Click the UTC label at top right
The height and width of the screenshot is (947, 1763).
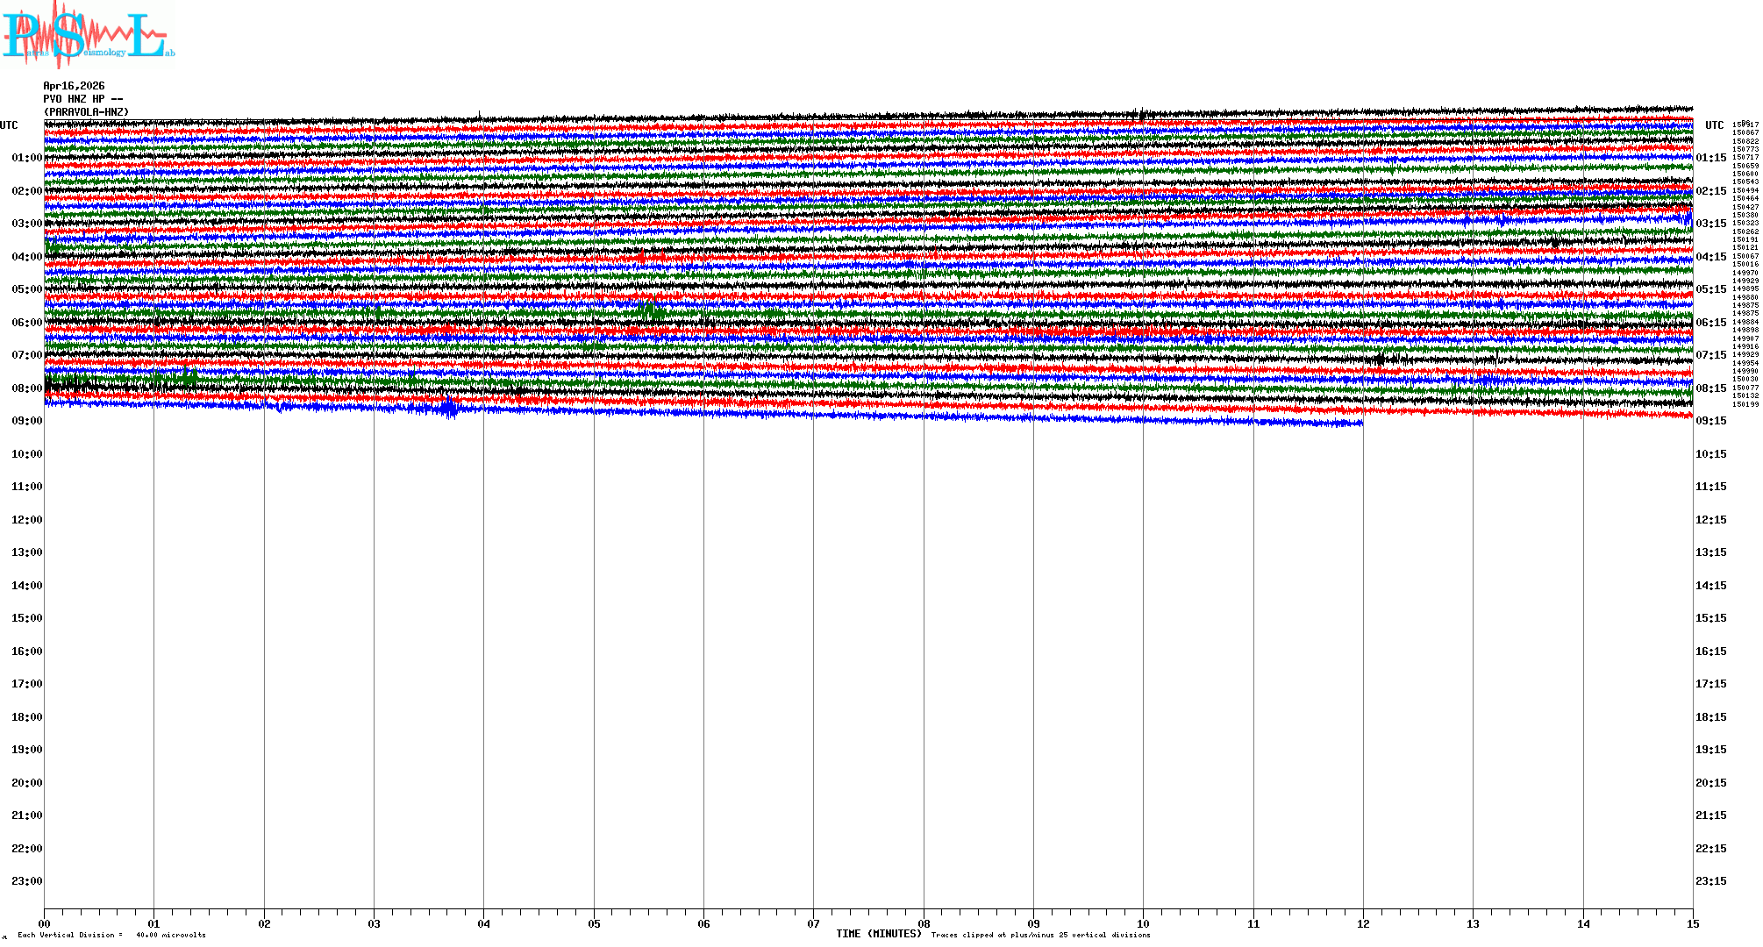tap(1714, 125)
